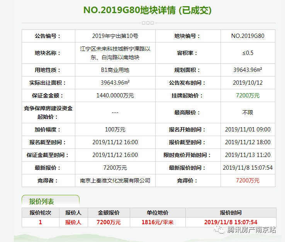Image resolution: width=285 pixels, height=242 pixels.
Task: Select the announcement number 2019年宁出第10号
Action: click(x=115, y=36)
